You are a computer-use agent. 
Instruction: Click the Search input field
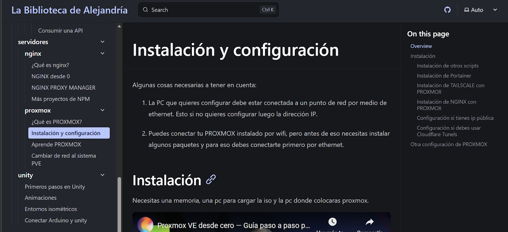[203, 10]
